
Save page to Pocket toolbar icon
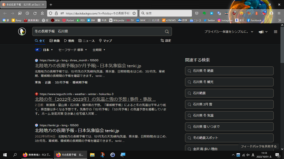click(197, 13)
